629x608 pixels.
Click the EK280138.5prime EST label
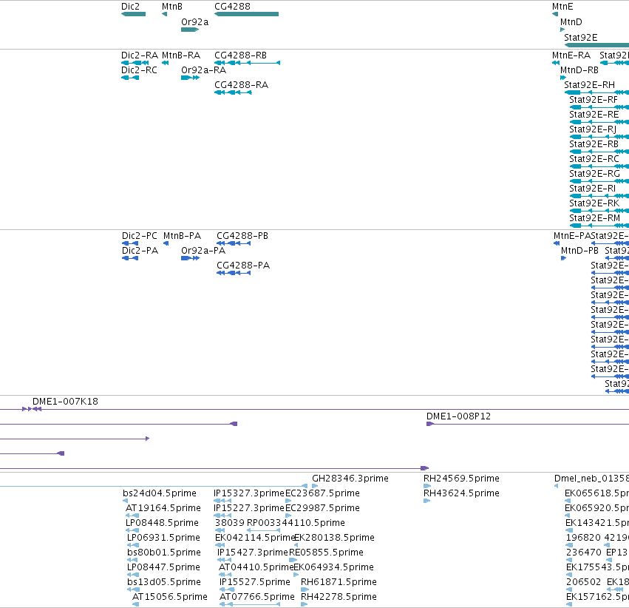[335, 538]
